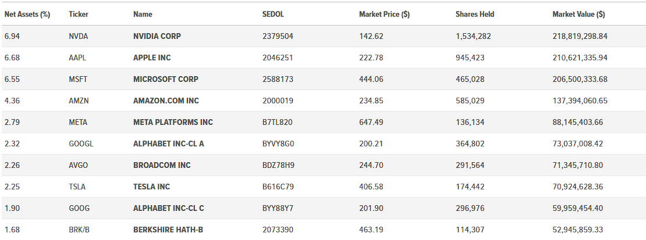This screenshot has width=646, height=240.
Task: Click BROADCOM INC holding name
Action: [x=162, y=165]
